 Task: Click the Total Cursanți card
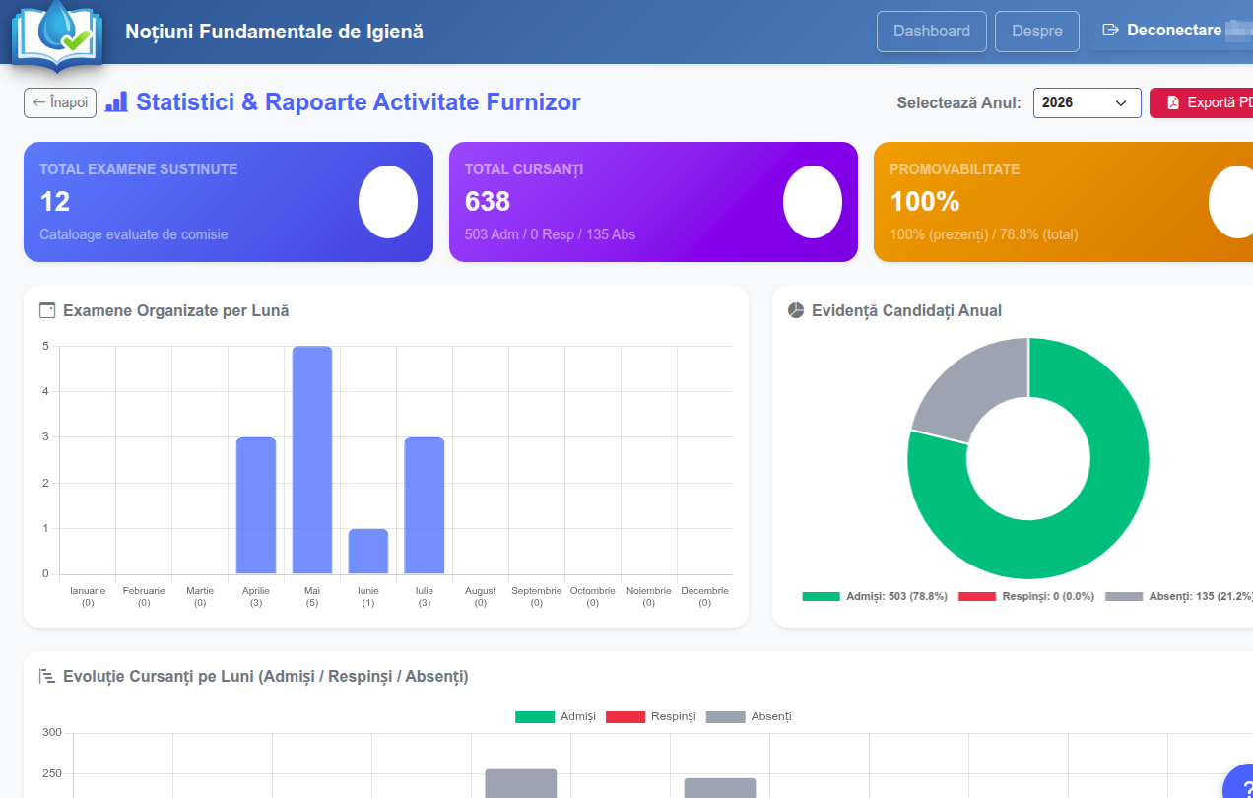pyautogui.click(x=653, y=202)
